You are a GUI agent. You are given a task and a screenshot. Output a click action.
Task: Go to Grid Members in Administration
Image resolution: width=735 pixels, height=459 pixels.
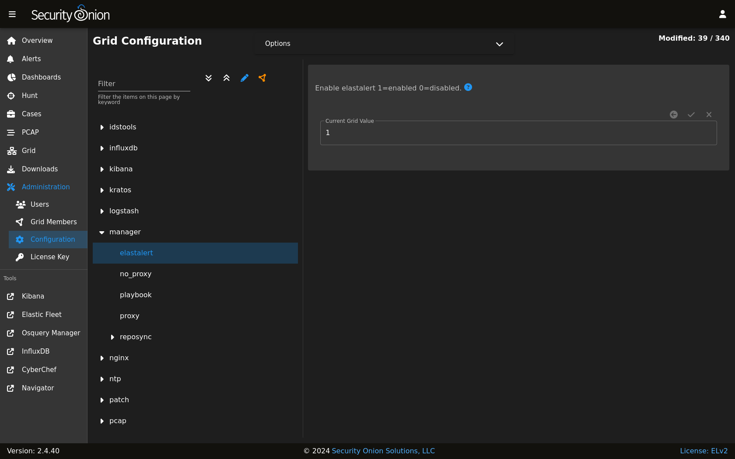coord(53,222)
